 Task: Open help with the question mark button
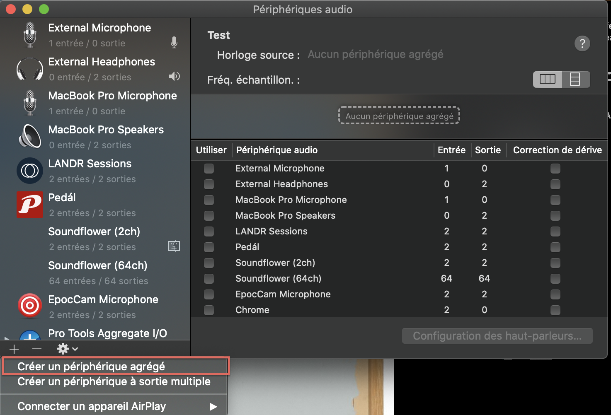pyautogui.click(x=582, y=43)
